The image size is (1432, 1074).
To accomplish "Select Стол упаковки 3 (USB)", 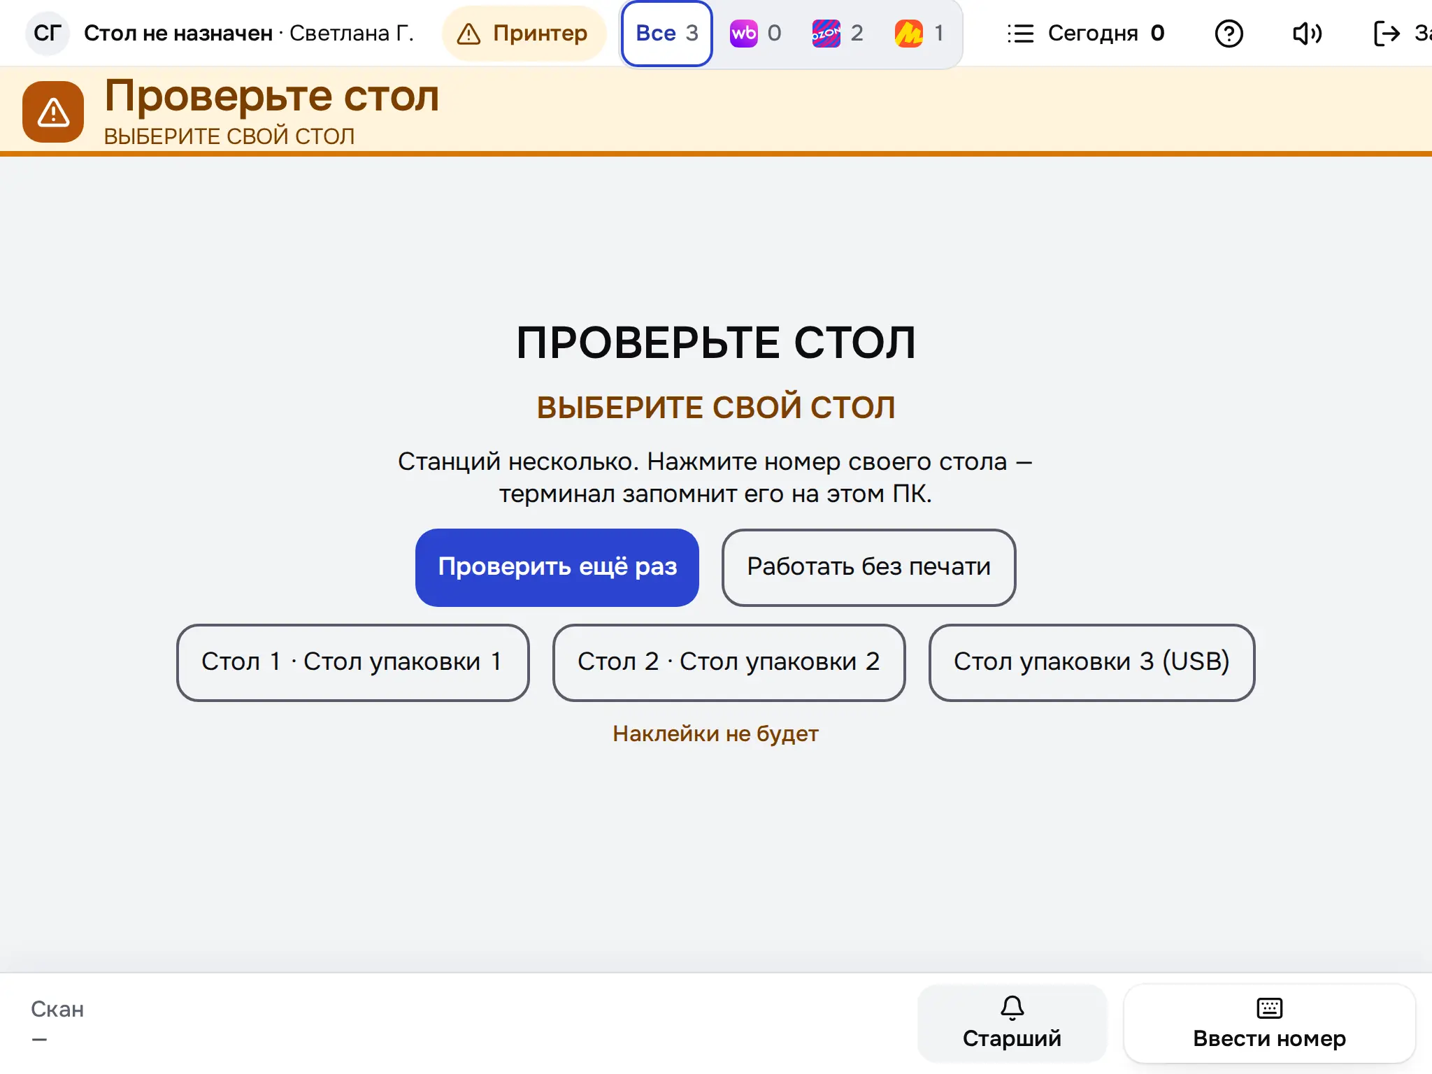I will pyautogui.click(x=1091, y=662).
